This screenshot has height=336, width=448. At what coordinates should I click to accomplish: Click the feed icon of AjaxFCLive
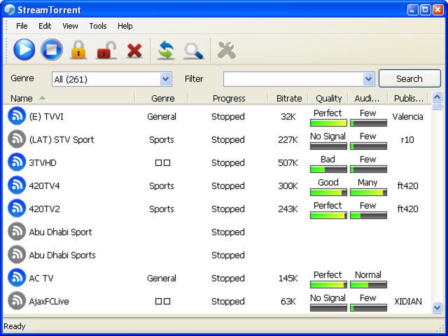coord(17,301)
